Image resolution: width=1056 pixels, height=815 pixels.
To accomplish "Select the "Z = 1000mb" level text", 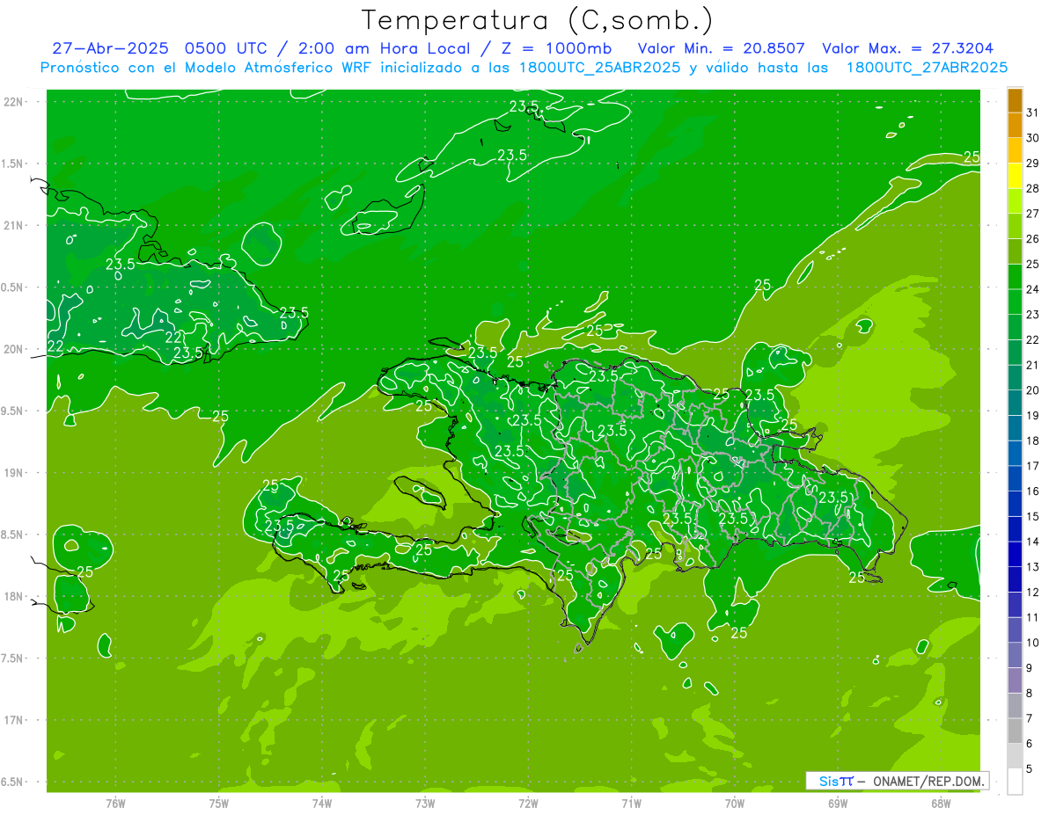I will (558, 48).
